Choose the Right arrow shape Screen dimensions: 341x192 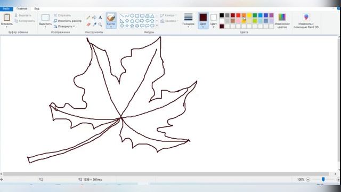click(x=142, y=21)
